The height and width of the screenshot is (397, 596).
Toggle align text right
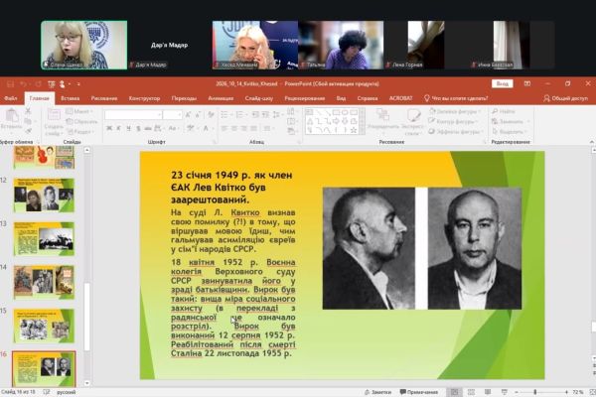pyautogui.click(x=244, y=128)
